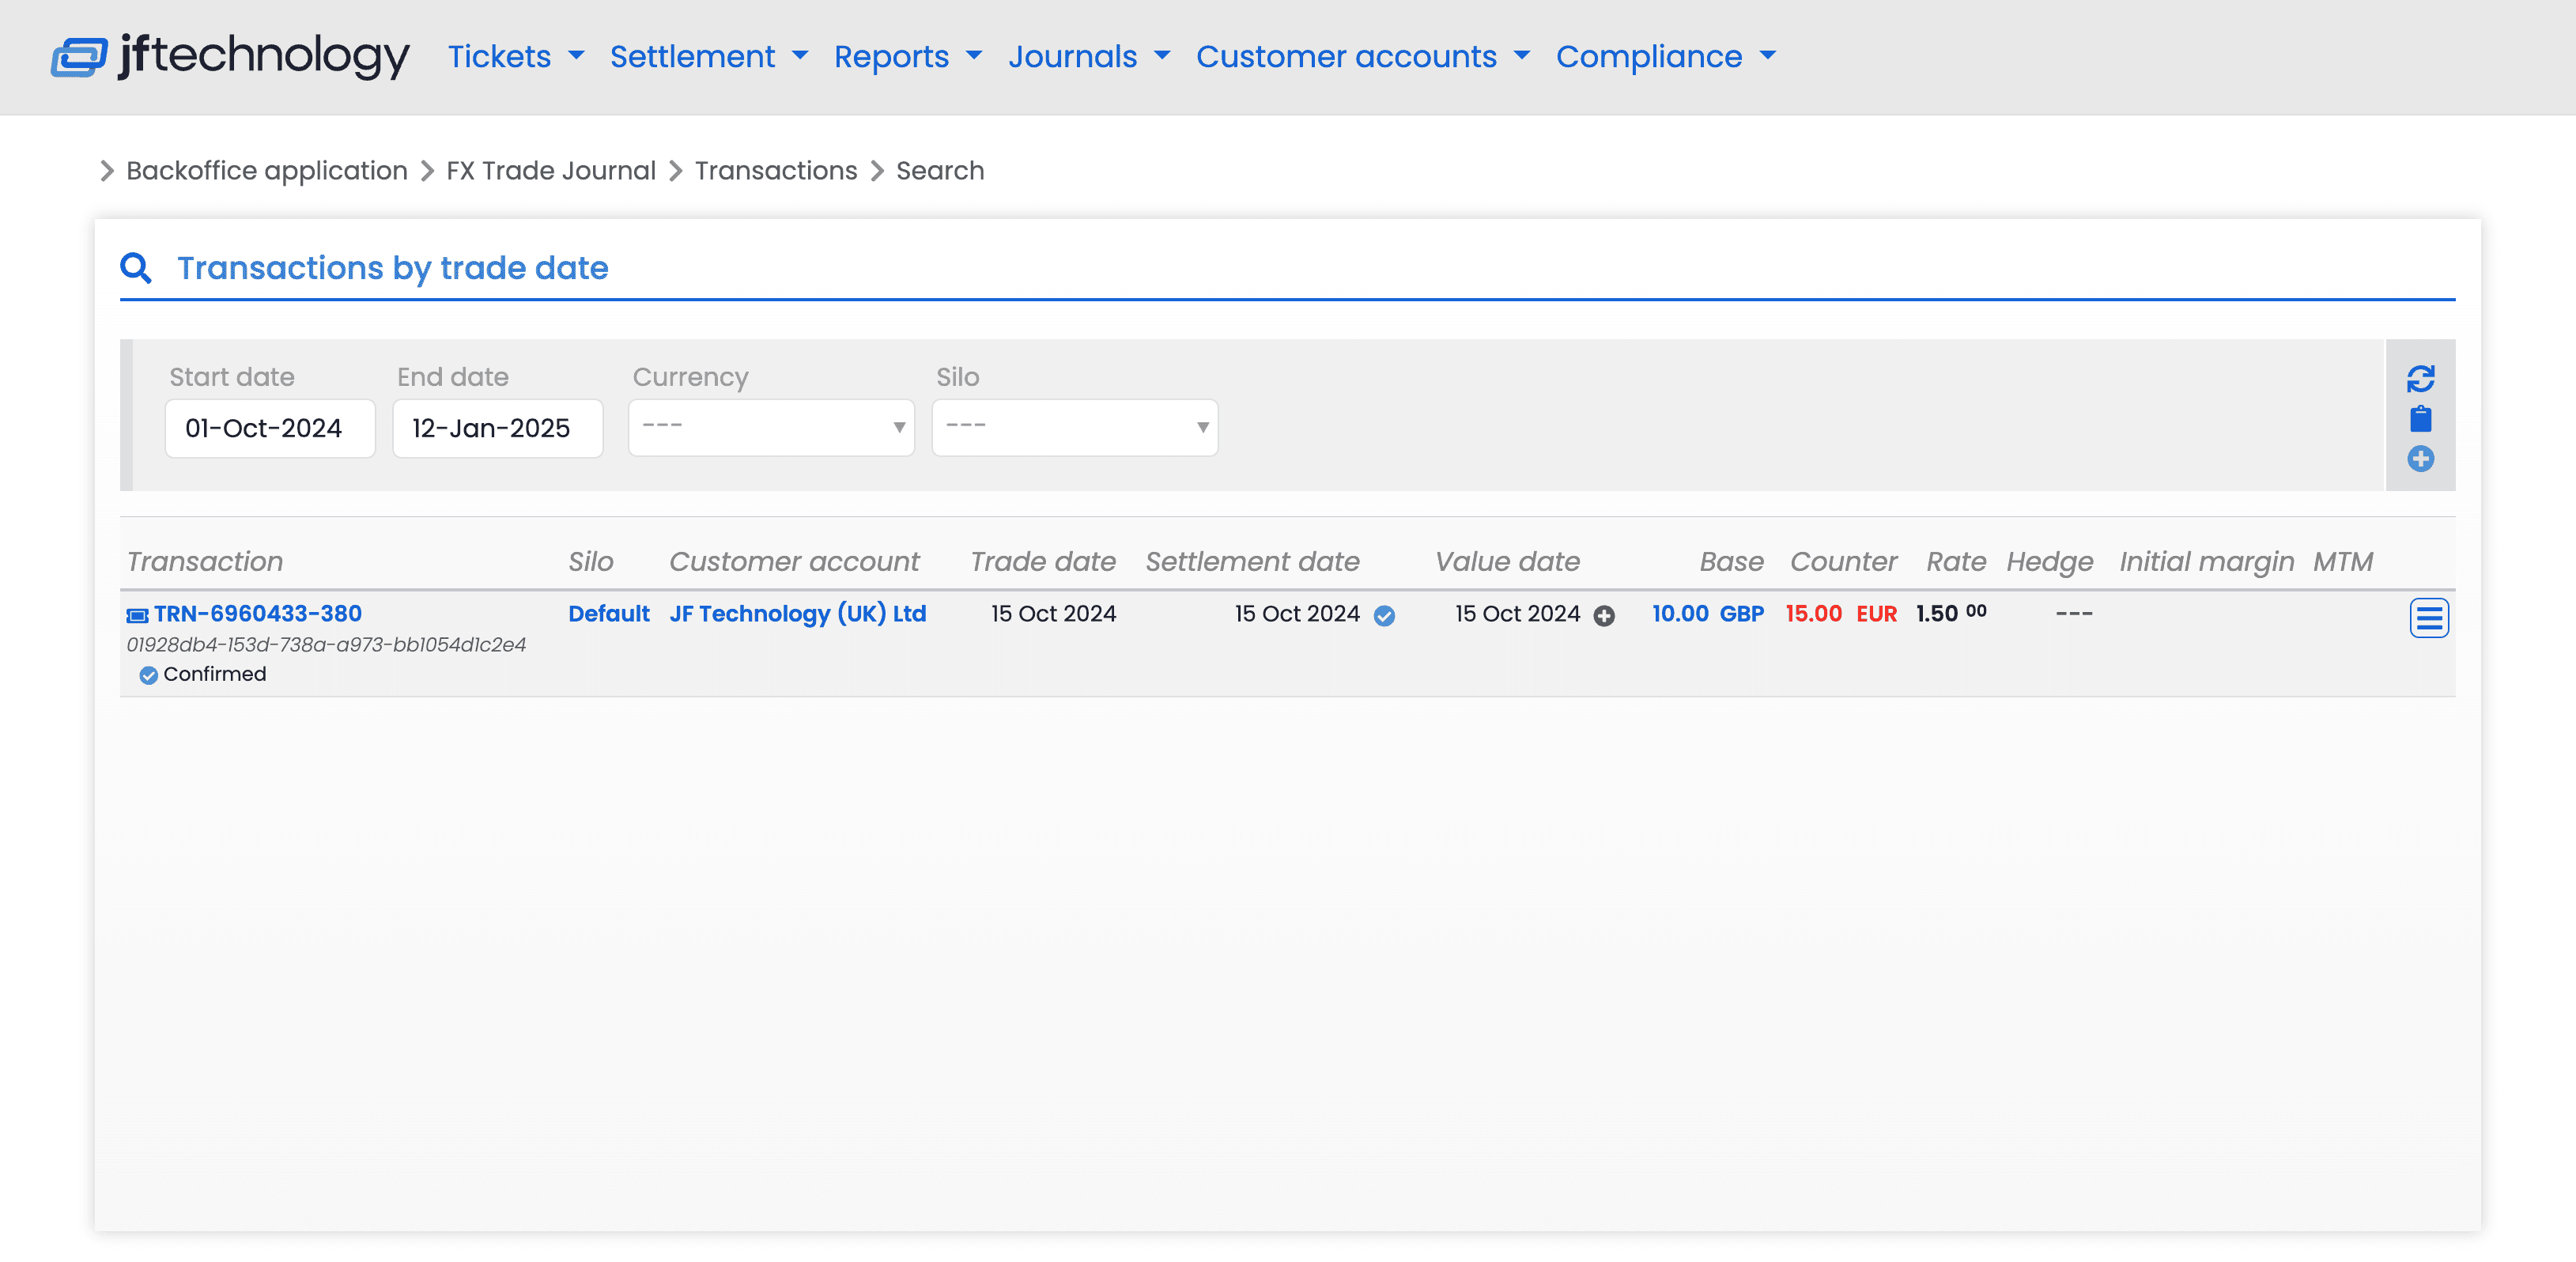
Task: Click the Value date column header
Action: pyautogui.click(x=1507, y=562)
